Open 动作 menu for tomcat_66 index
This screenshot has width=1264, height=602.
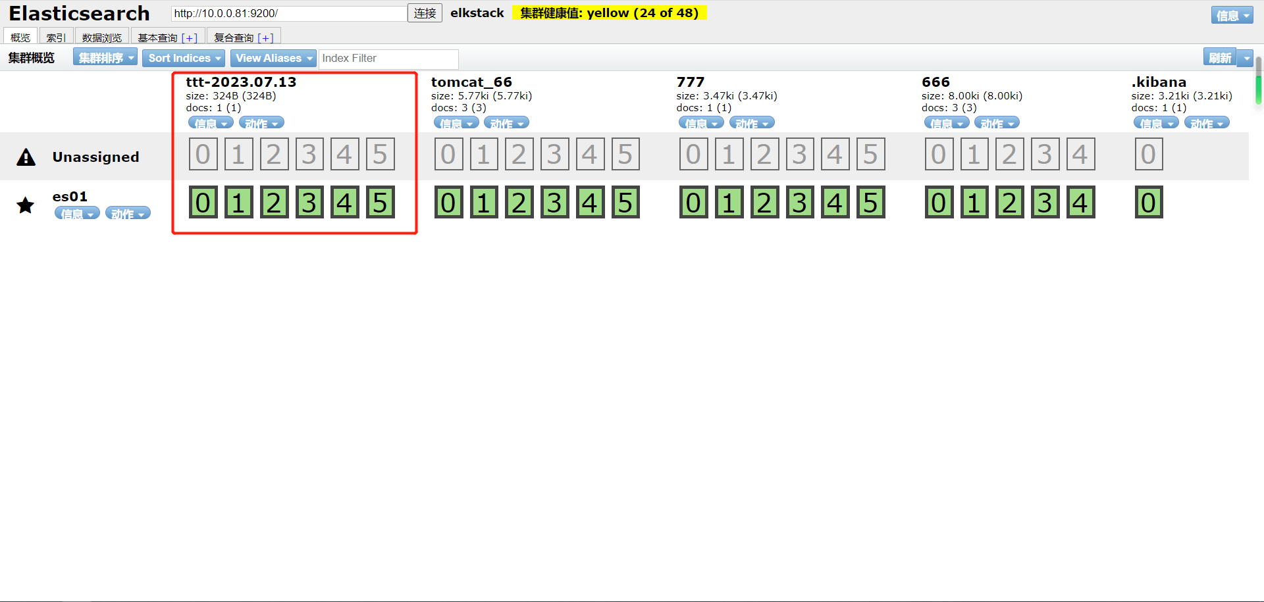(506, 123)
